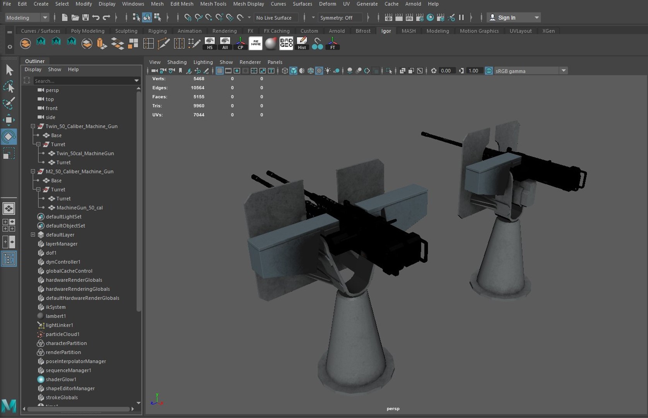Collapse the Turret group under Twin_50_Caliber_Machine_Gun
This screenshot has width=648, height=418.
[39, 144]
